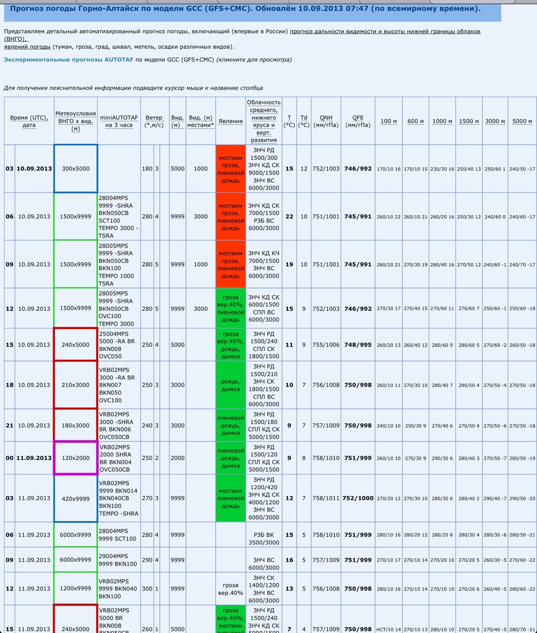This screenshot has width=537, height=633.
Task: Open Экспериментальные прогнозы AUTOTAF link
Action: [x=68, y=59]
